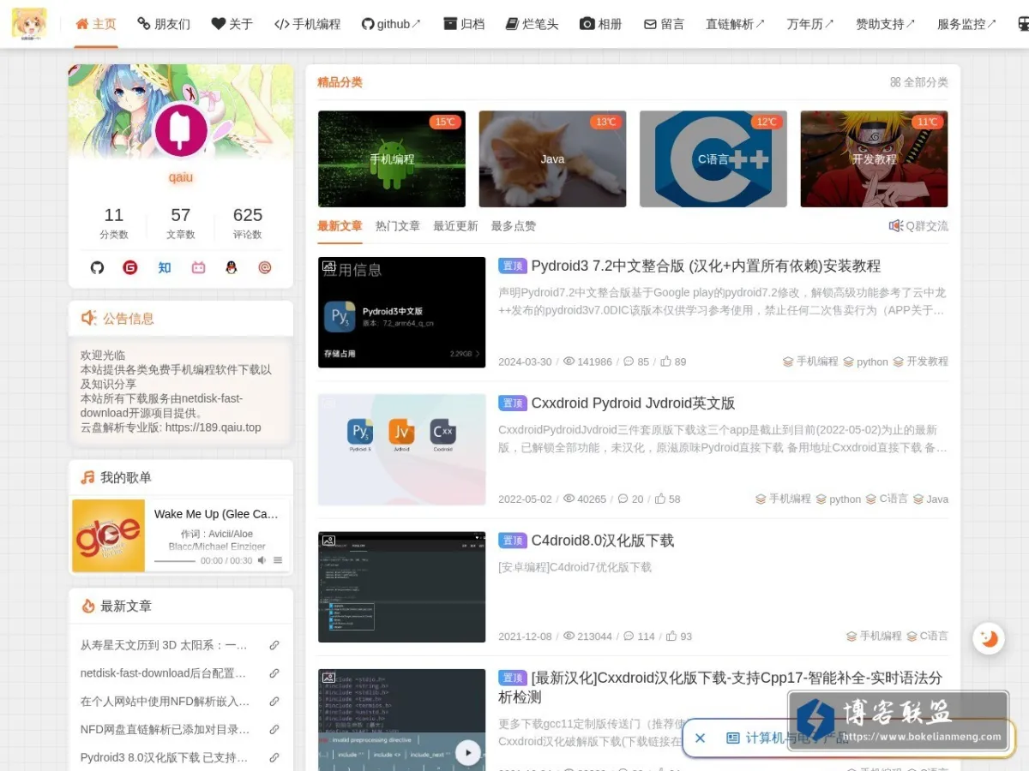Open recent post 在个人网站中使用NFD解析嵌入

pyautogui.click(x=165, y=702)
